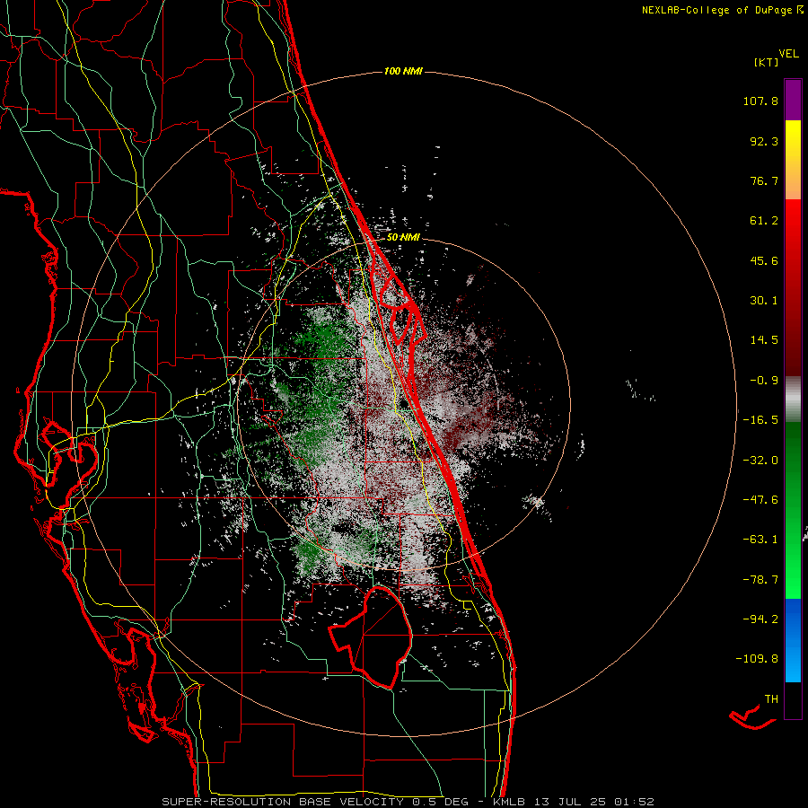808x808 pixels.
Task: Click the 100 NMI range ring label
Action: 403,71
